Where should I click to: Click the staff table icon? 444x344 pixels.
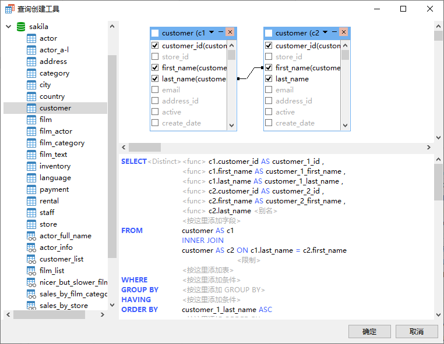point(31,213)
